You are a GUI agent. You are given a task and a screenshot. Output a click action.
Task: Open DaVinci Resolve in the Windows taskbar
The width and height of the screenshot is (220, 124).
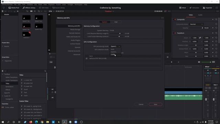[x=65, y=122]
